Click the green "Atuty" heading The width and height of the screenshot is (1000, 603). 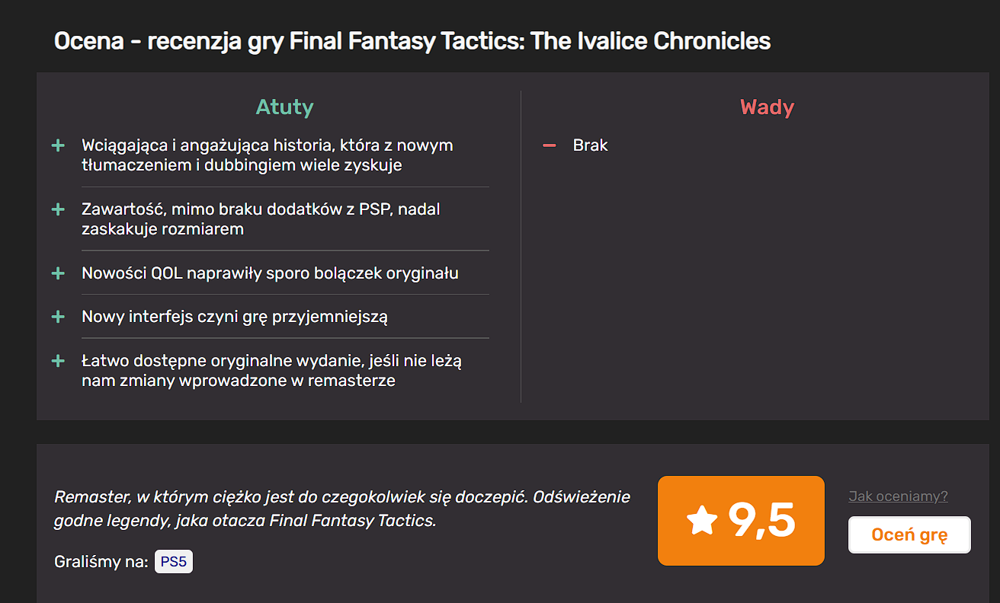(x=284, y=107)
